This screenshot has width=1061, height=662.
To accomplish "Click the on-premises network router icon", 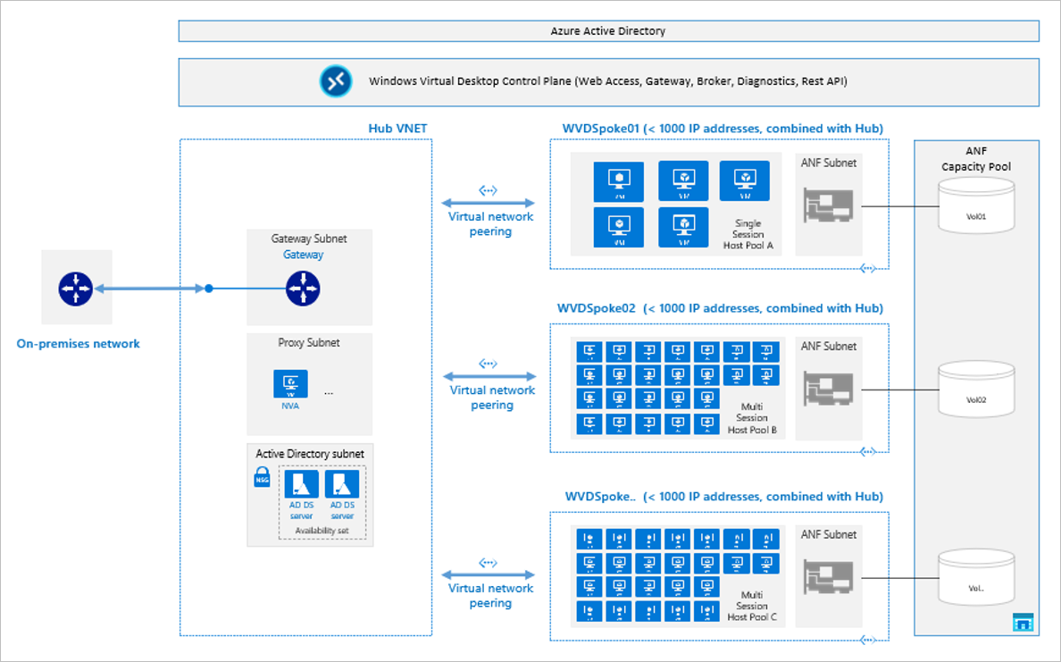I will click(x=76, y=289).
